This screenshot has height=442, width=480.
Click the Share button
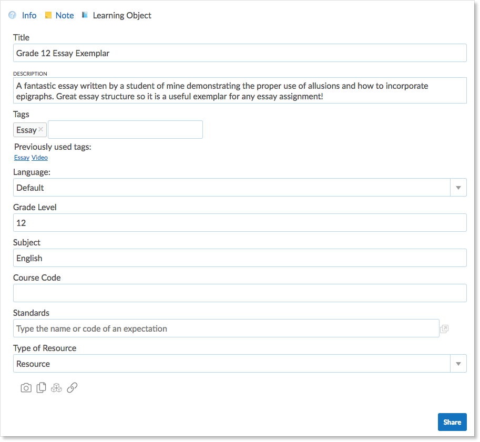click(452, 422)
